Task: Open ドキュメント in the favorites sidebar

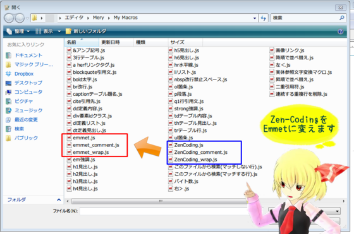Action: (x=28, y=55)
